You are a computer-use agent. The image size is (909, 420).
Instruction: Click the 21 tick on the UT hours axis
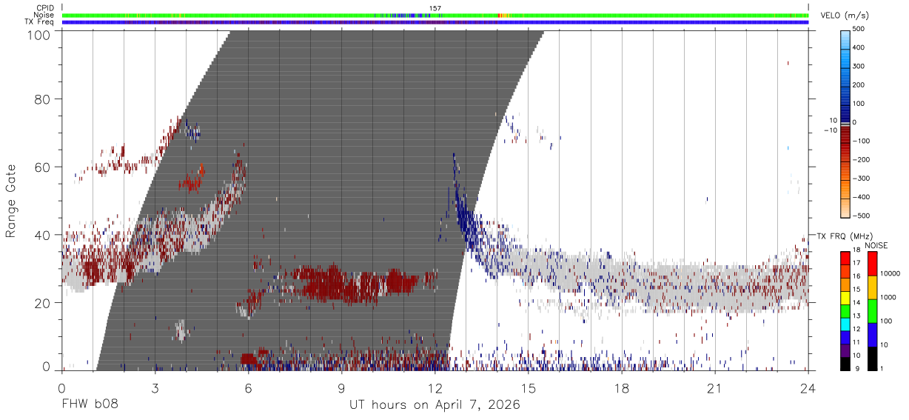(x=714, y=388)
